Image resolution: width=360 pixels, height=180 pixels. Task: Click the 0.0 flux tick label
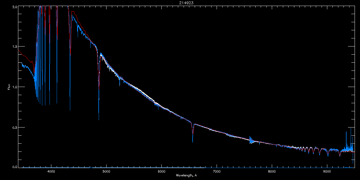pos(14,167)
